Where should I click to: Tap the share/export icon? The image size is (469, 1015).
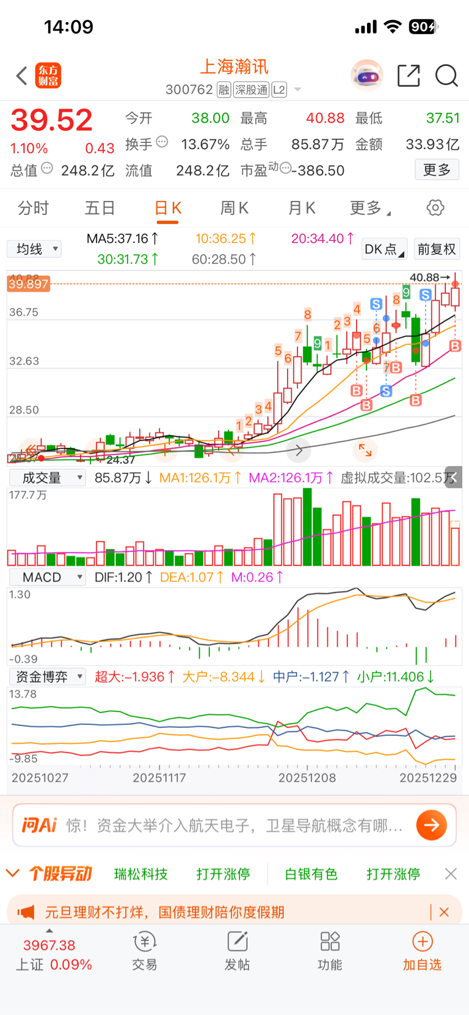409,76
